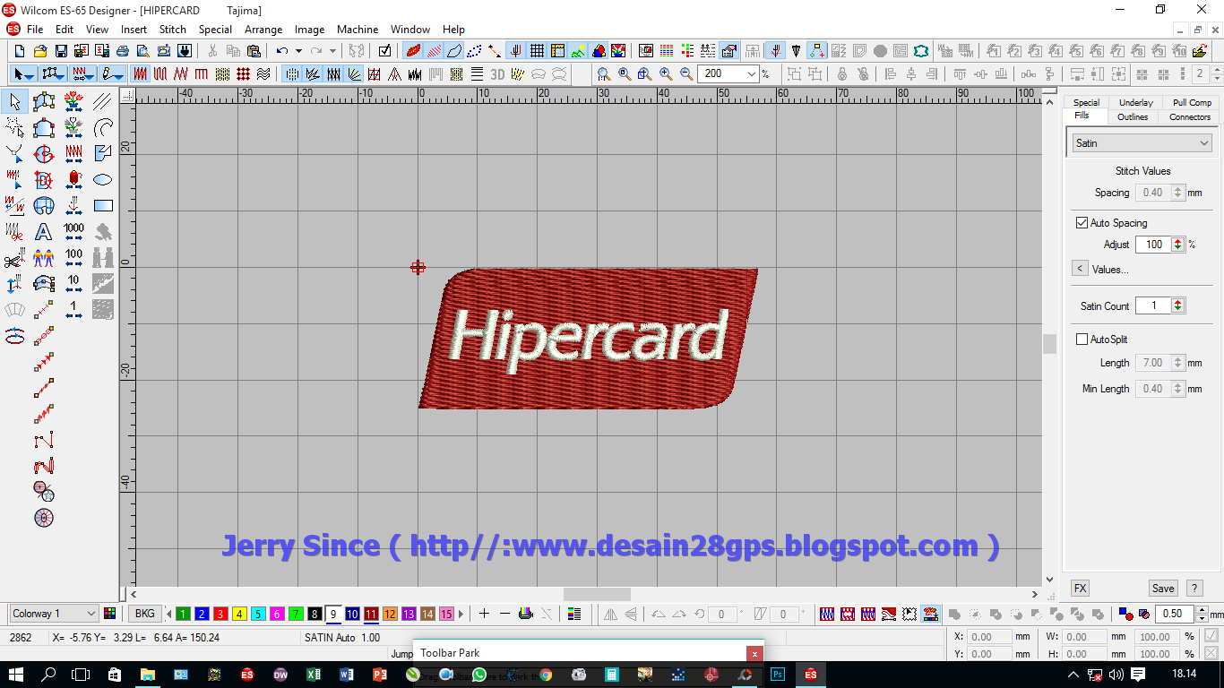Switch to the Connectors tab

[1190, 116]
